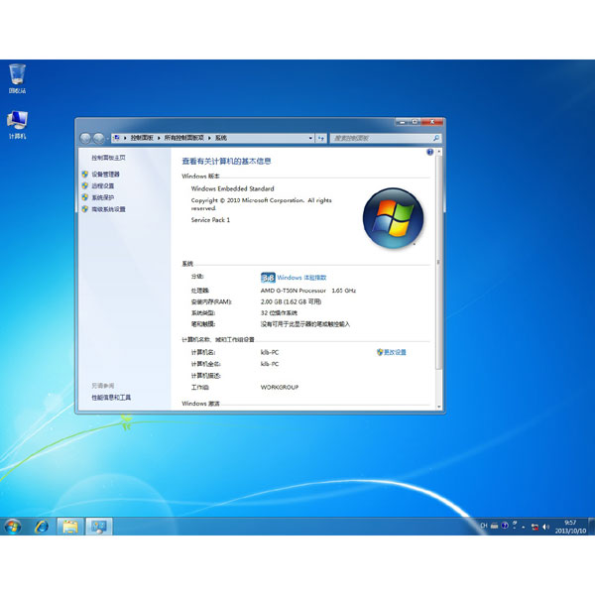Image resolution: width=595 pixels, height=595 pixels.
Task: Click the Change settings link for computer name
Action: 395,352
